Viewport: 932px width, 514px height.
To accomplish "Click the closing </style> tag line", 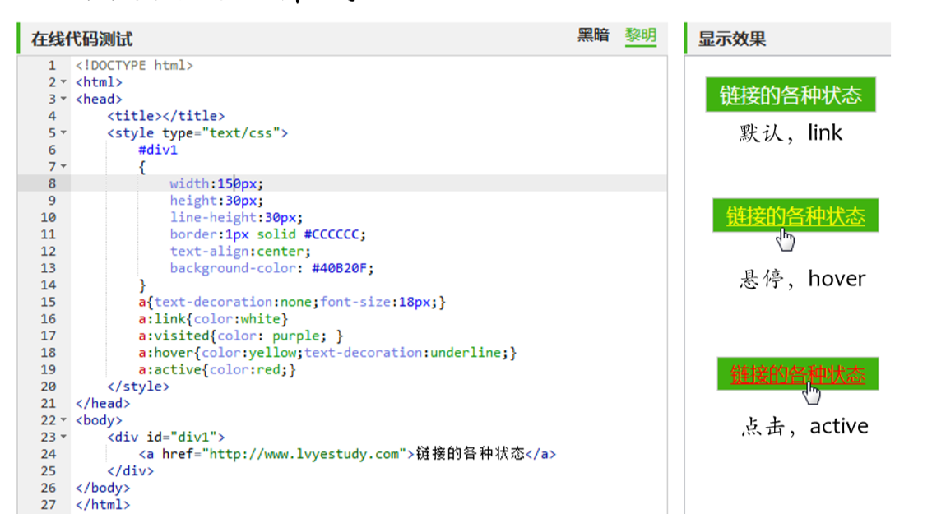I will (x=138, y=387).
